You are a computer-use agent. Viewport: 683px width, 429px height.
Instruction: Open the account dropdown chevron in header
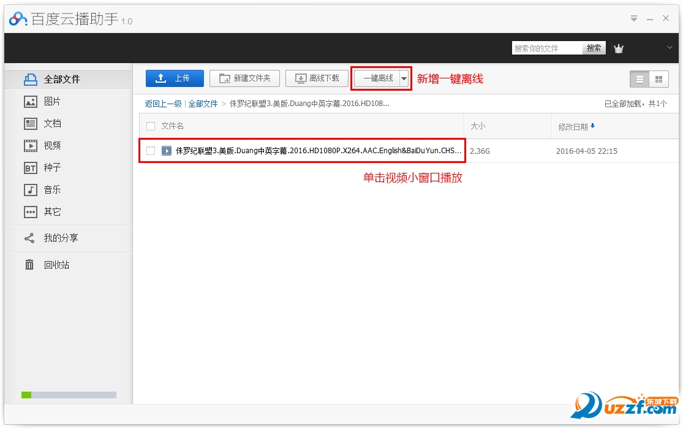tap(670, 48)
